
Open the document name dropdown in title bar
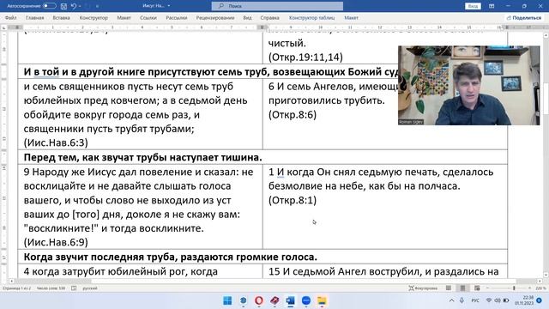169,6
